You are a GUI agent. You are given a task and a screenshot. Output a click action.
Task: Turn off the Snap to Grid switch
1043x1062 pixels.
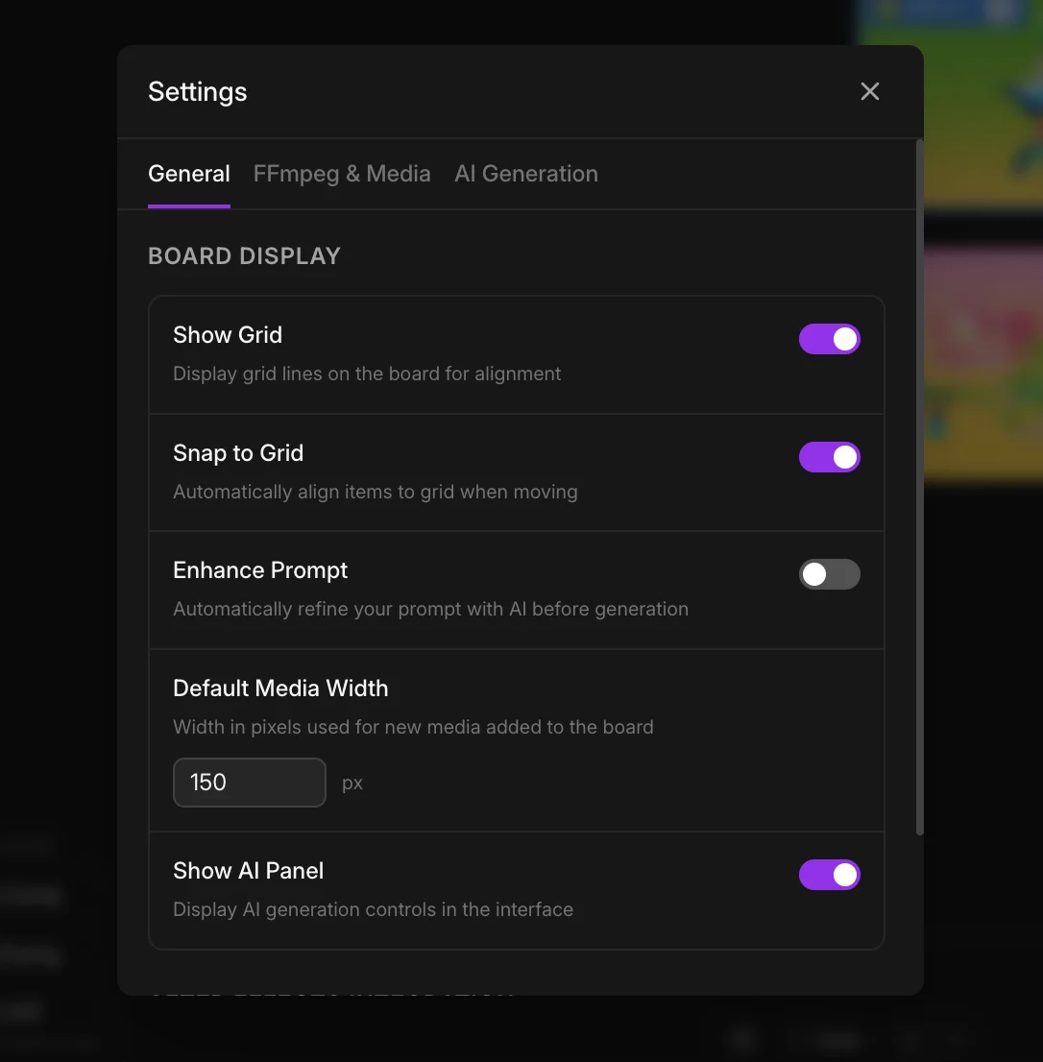(x=829, y=457)
